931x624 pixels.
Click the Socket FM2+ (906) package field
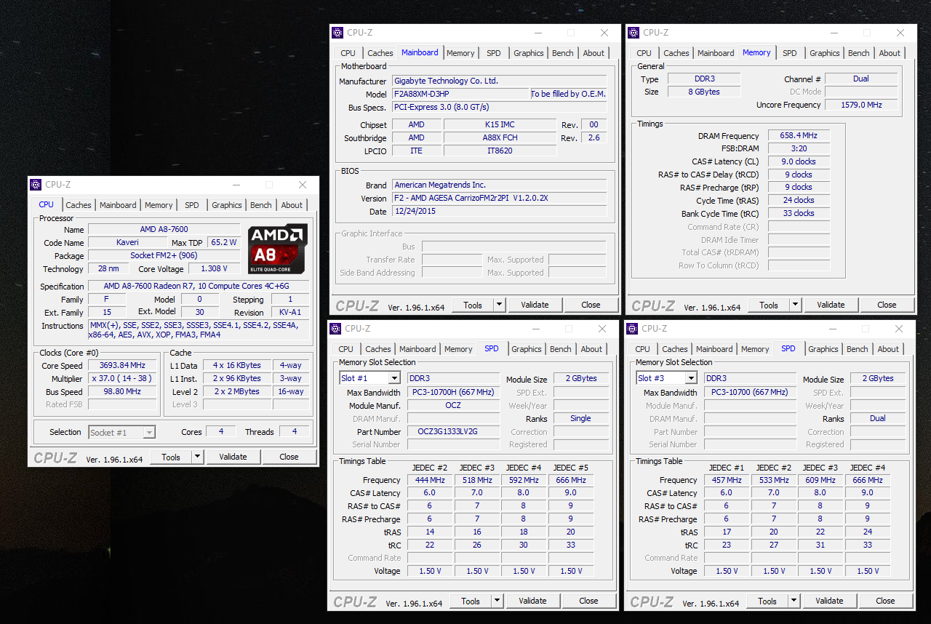(x=164, y=255)
